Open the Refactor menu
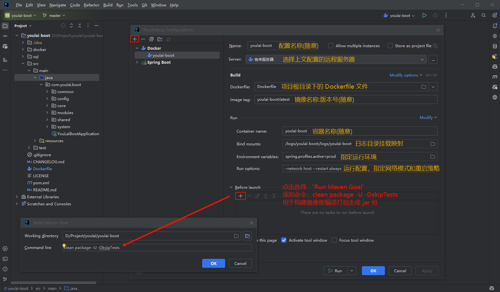 (x=92, y=5)
